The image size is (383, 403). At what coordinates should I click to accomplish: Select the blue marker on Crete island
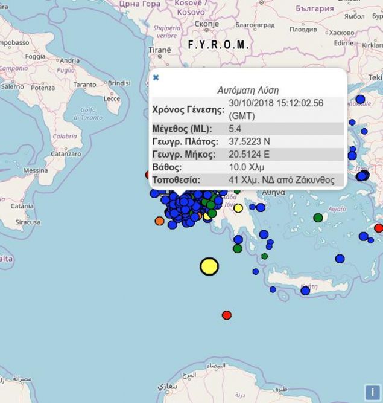tap(305, 291)
